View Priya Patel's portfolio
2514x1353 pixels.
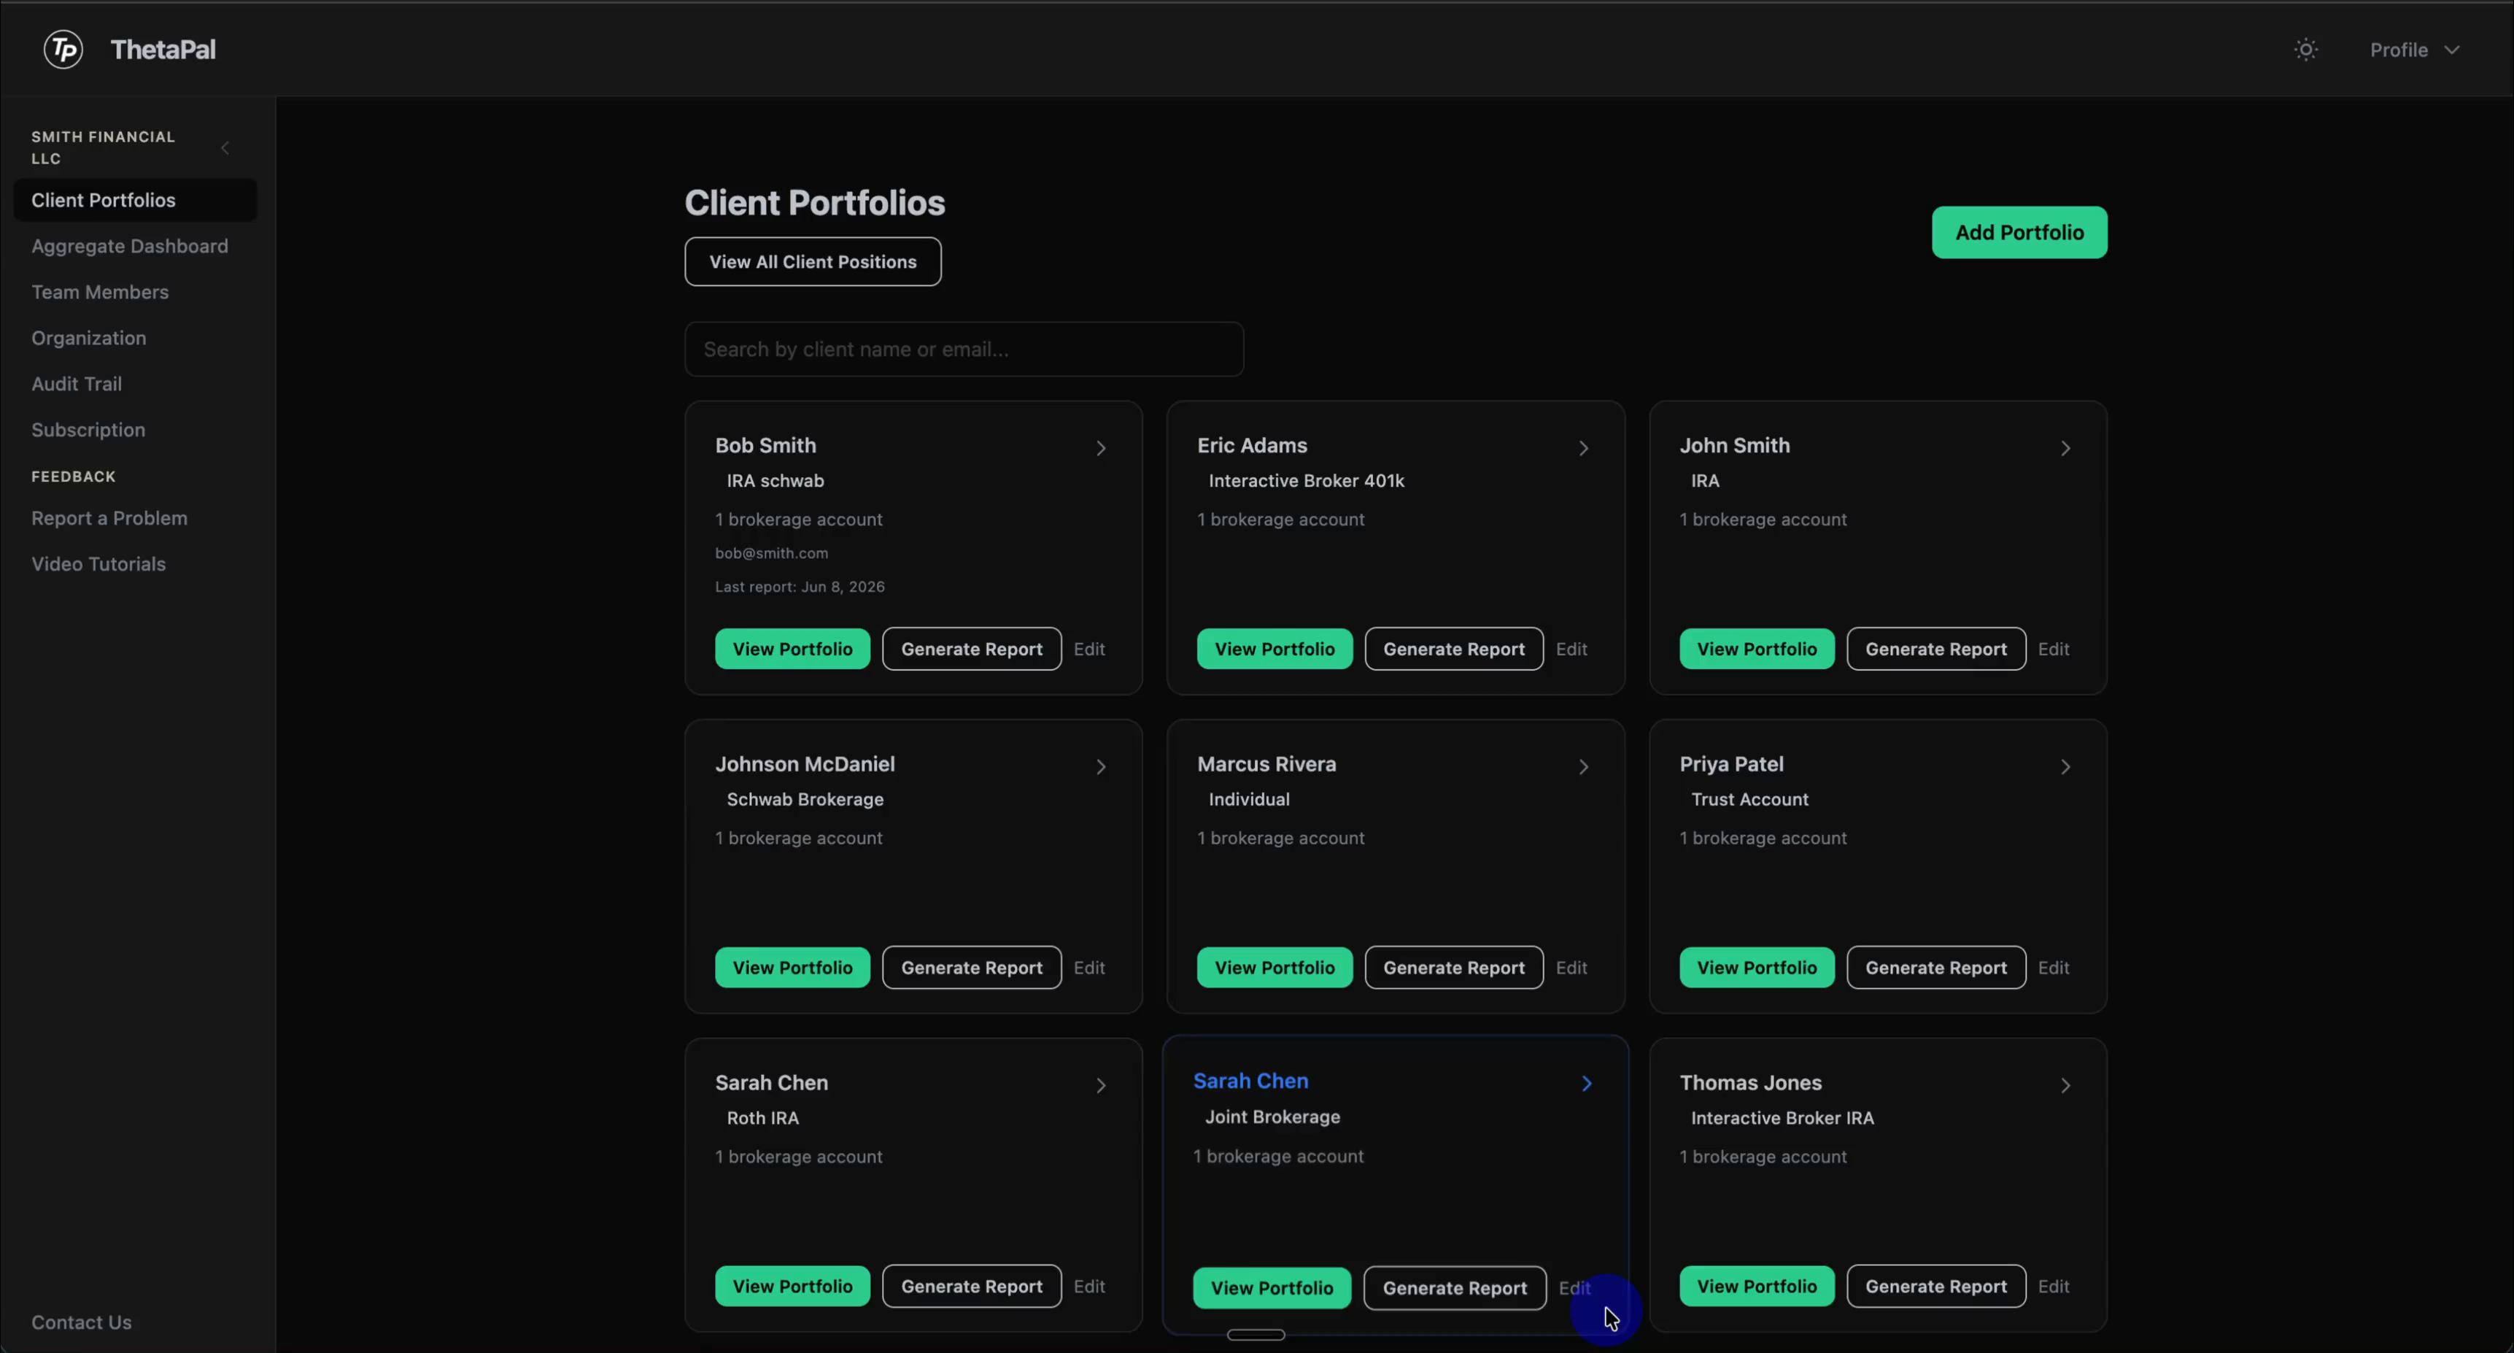click(x=1757, y=968)
